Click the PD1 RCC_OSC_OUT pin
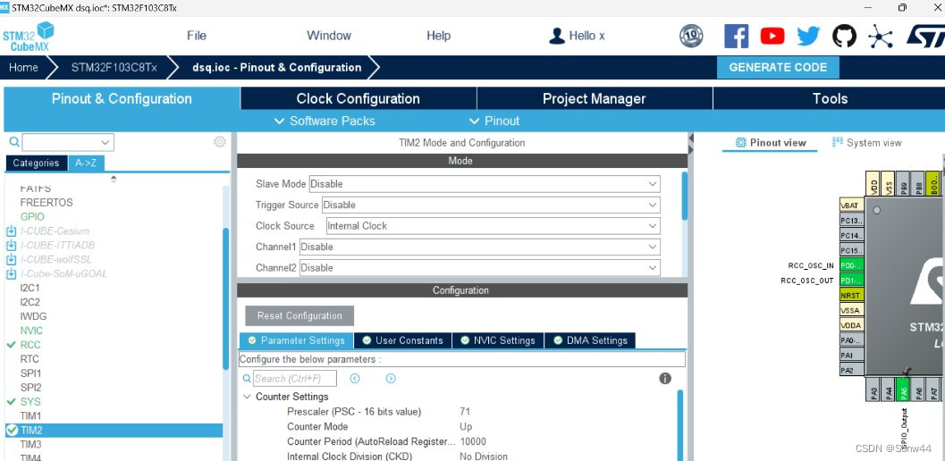The width and height of the screenshot is (945, 461). pos(852,281)
